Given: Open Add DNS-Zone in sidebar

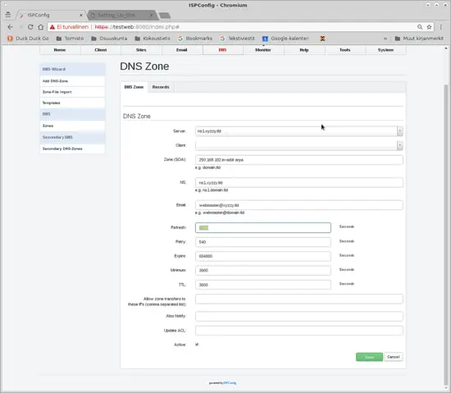Looking at the screenshot, I should 72,81.
